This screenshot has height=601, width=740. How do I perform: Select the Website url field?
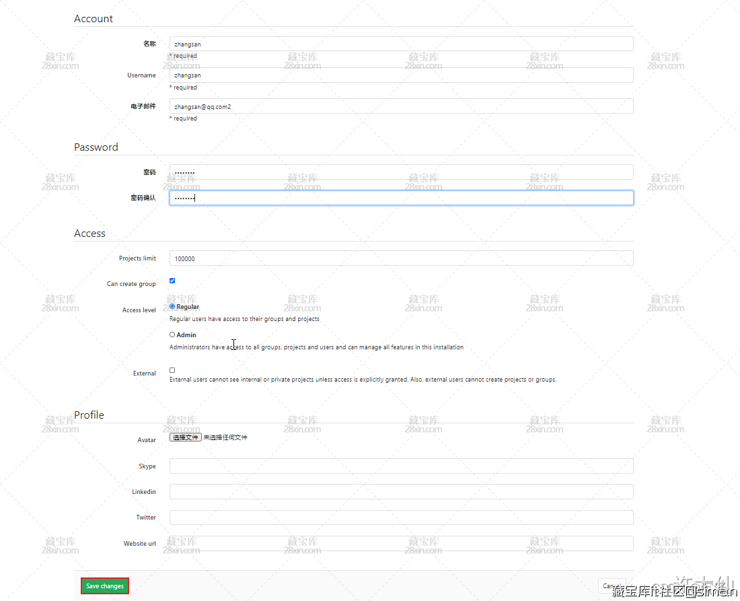tap(401, 543)
